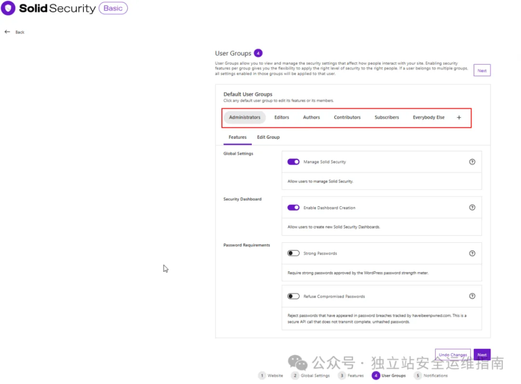Click the User Groups page heading

pos(233,53)
